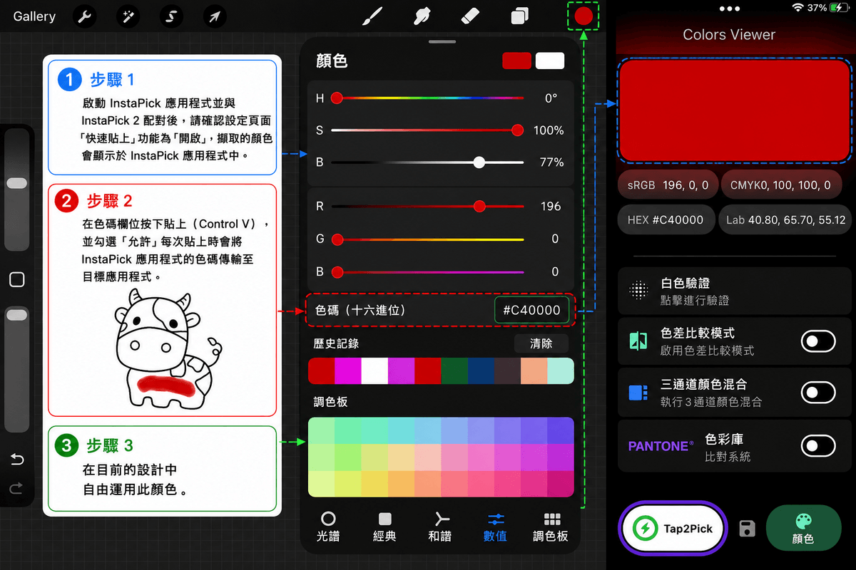Viewport: 856px width, 570px height.
Task: Adjust the Hue slider handle
Action: pos(337,98)
